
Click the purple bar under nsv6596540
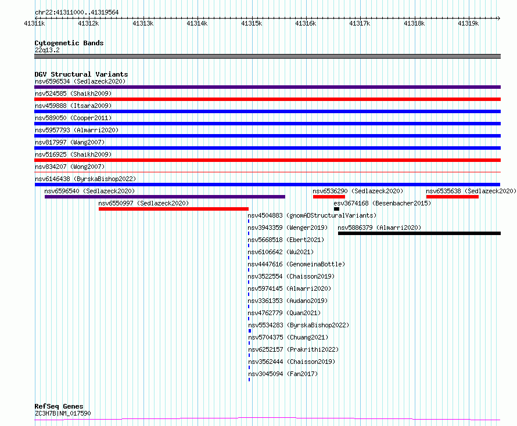coord(165,197)
